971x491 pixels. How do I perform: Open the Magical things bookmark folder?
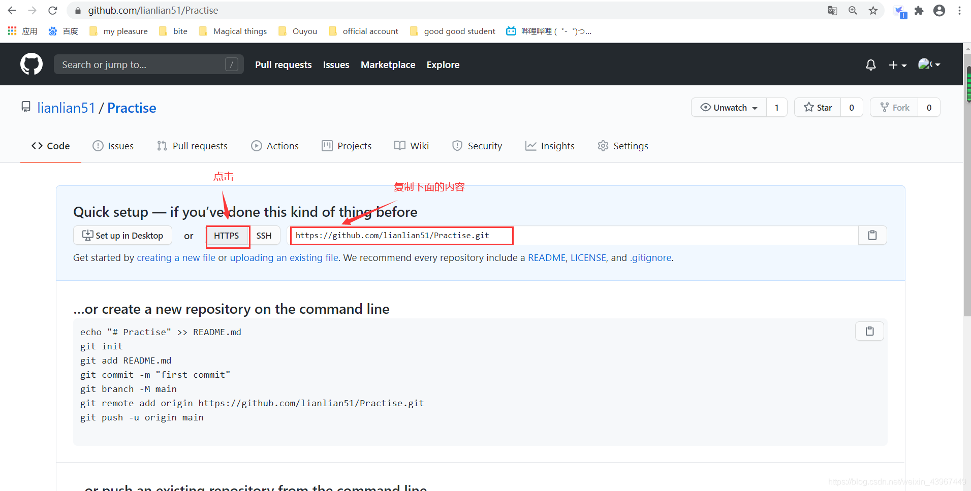[233, 31]
